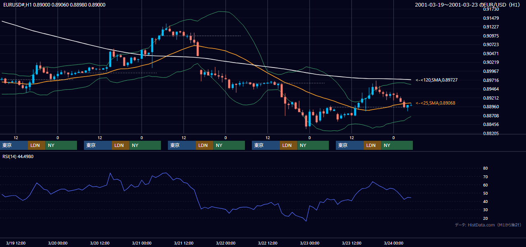Viewport: 526px width, 247px height.
Task: Click the last NY session block
Action: [x=397, y=145]
